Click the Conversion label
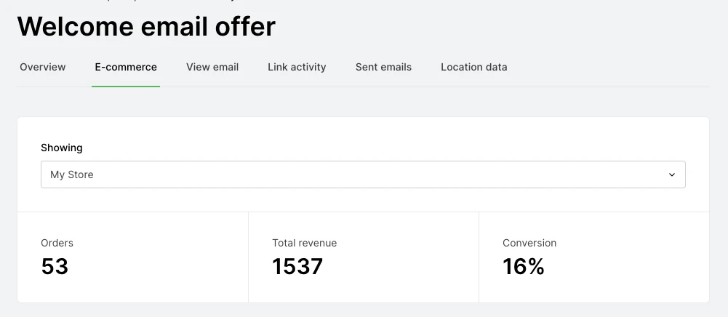The height and width of the screenshot is (317, 728). point(529,243)
